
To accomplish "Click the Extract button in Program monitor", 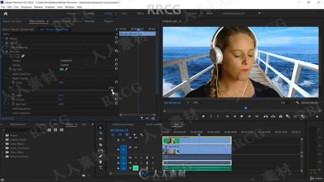I will [x=273, y=116].
